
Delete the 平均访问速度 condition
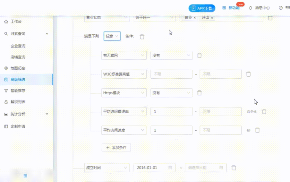pos(257,130)
